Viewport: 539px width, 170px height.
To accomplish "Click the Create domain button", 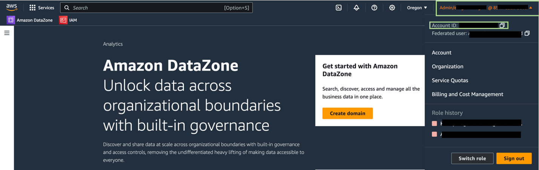I will coord(348,113).
